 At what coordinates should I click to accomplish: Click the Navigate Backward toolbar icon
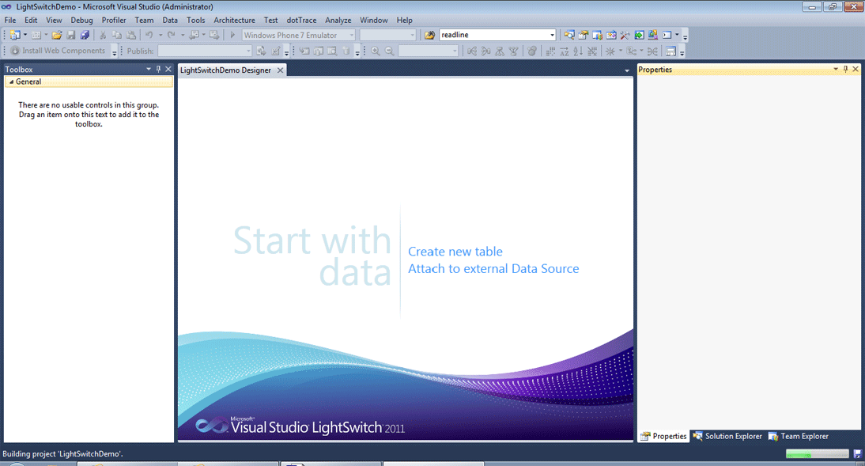click(x=195, y=35)
